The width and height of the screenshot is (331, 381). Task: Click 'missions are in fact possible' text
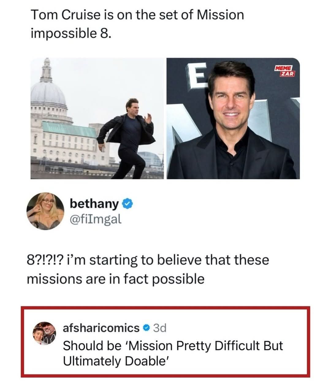pyautogui.click(x=116, y=279)
